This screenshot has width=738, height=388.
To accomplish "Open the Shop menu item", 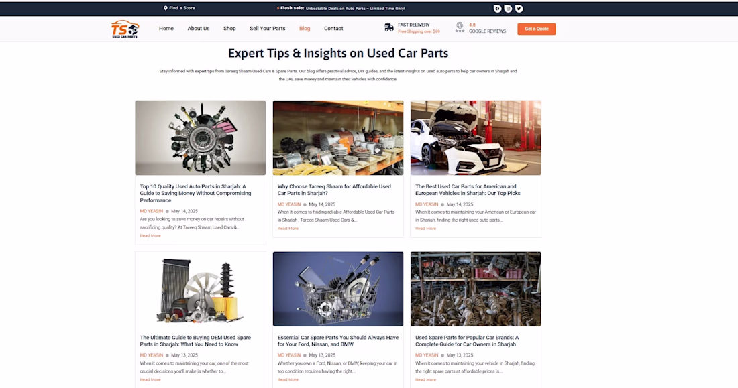I will coord(229,29).
